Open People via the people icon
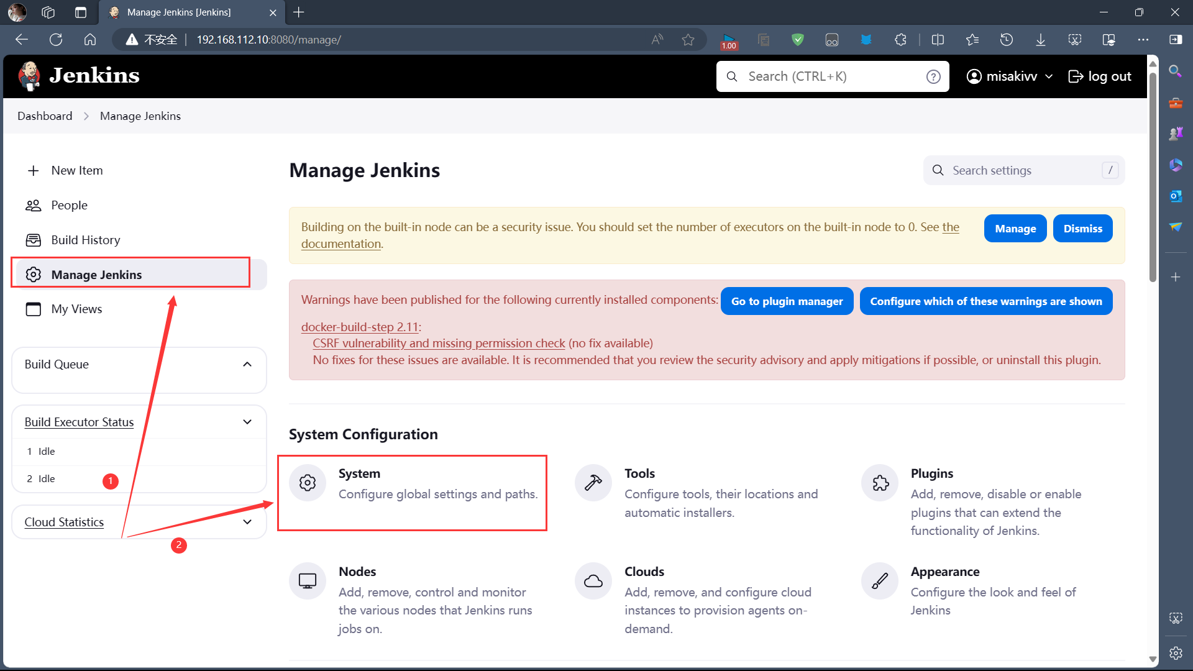This screenshot has width=1193, height=671. point(33,205)
